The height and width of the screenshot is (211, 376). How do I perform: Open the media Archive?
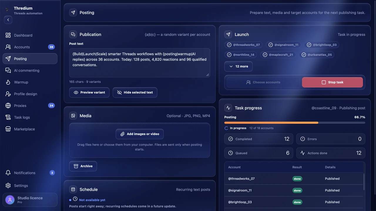pyautogui.click(x=83, y=166)
